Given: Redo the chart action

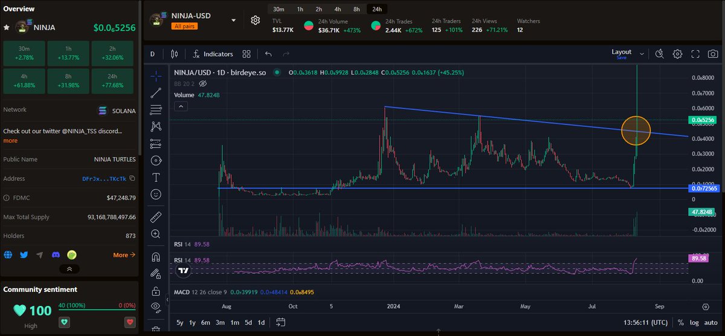Looking at the screenshot, I should [x=286, y=54].
